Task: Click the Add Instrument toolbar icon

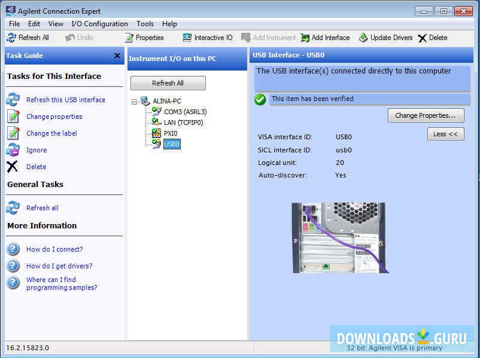Action: 245,38
